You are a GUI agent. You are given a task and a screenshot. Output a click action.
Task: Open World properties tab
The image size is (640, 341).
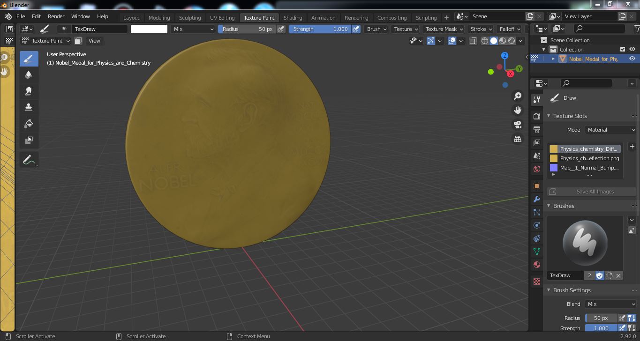pos(537,169)
